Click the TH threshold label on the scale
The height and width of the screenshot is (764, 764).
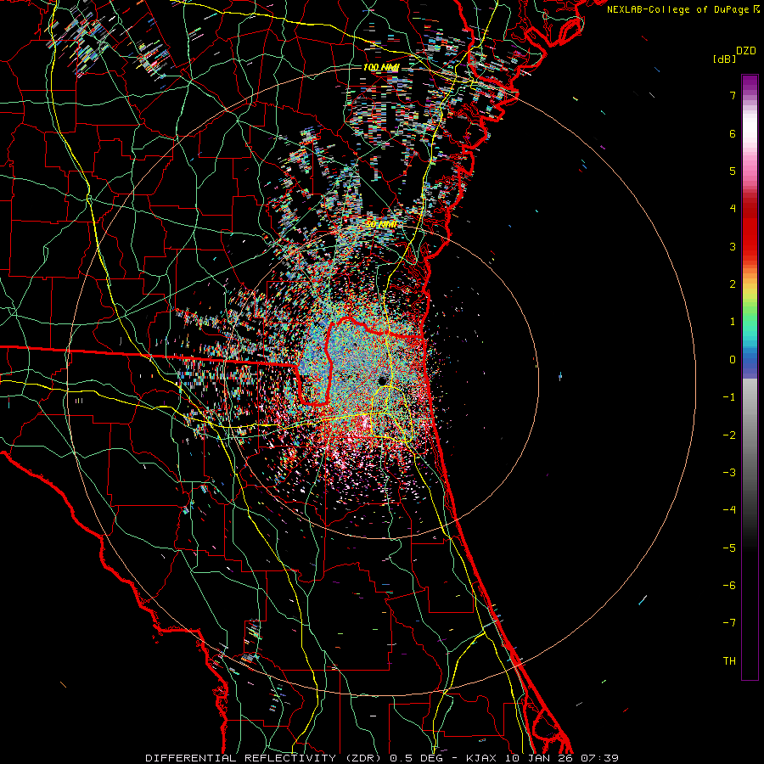729,661
